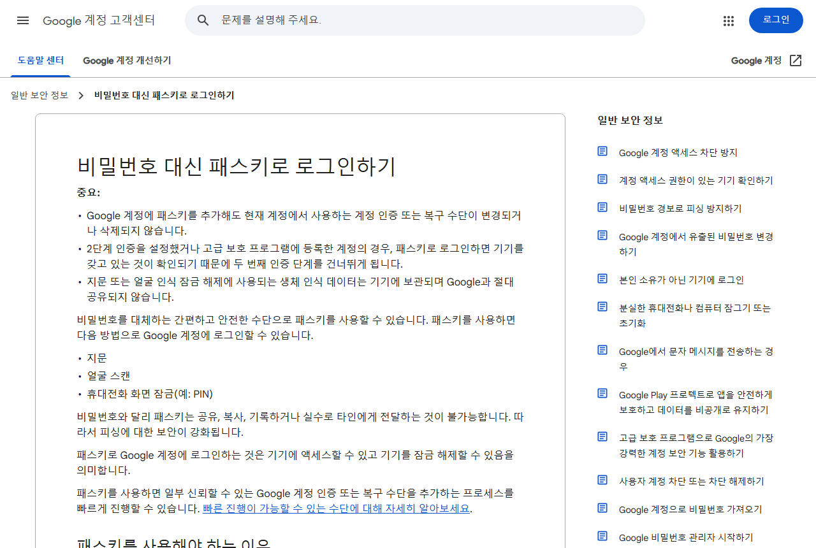Screen dimensions: 816x548
Task: Open 비밀번호 경보로 피싱 방지하기 article
Action: tap(680, 209)
